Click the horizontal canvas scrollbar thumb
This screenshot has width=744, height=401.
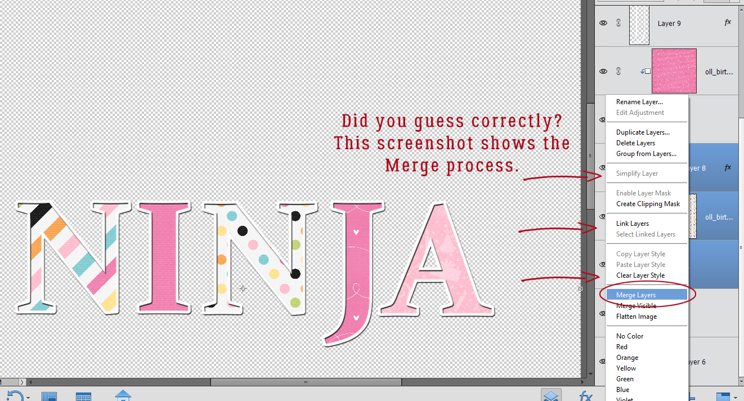coord(306,382)
